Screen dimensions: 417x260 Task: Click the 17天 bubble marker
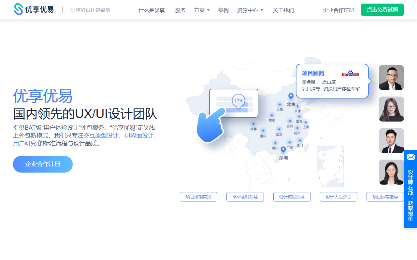click(x=238, y=101)
